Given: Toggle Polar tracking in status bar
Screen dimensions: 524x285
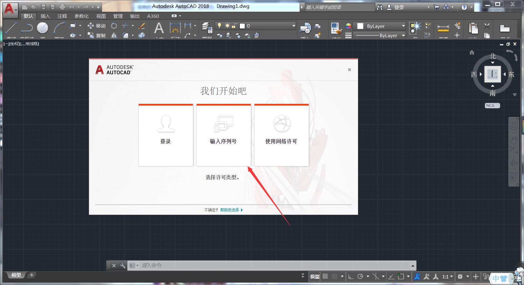Looking at the screenshot, I should pyautogui.click(x=360, y=277).
